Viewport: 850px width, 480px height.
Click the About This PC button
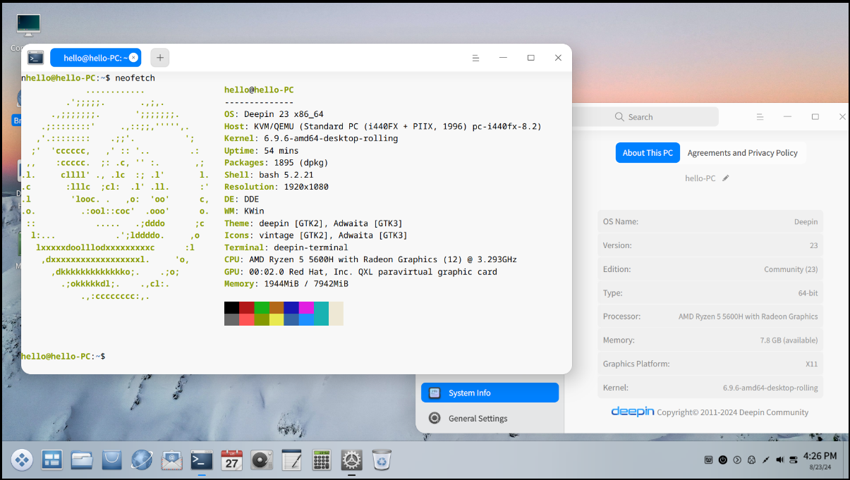648,152
